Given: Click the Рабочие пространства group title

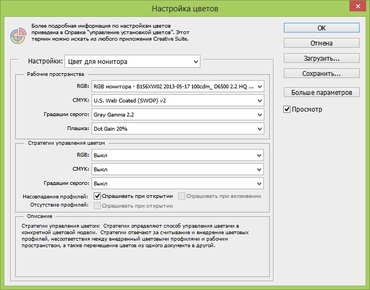Looking at the screenshot, I should pyautogui.click(x=55, y=74).
